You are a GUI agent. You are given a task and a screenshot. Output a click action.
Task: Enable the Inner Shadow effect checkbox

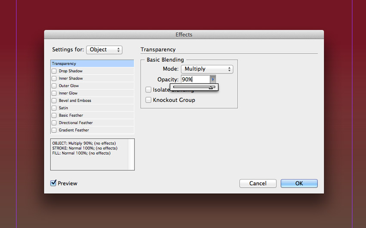[54, 79]
